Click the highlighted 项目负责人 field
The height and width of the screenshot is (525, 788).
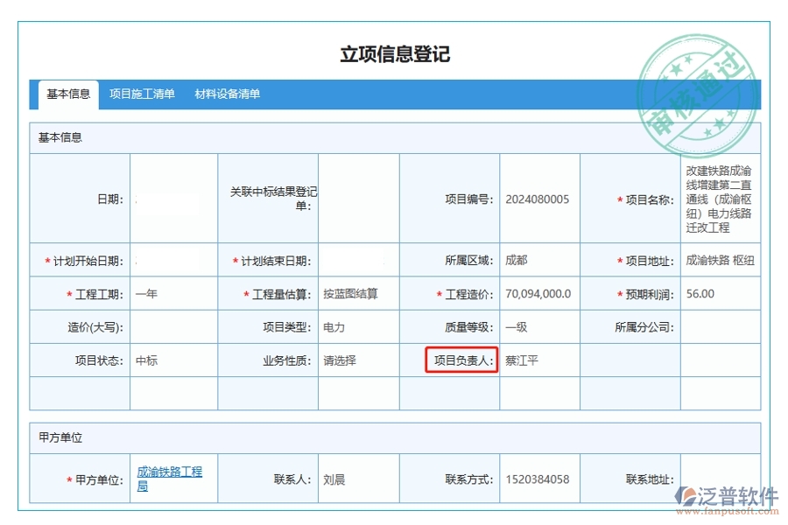coord(461,360)
